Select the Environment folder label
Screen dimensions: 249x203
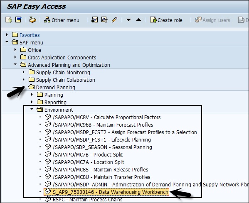(x=59, y=110)
